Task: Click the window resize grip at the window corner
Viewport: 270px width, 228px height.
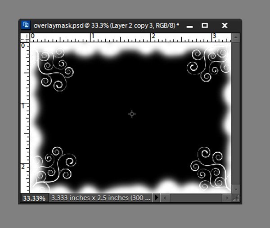Action: pyautogui.click(x=236, y=198)
